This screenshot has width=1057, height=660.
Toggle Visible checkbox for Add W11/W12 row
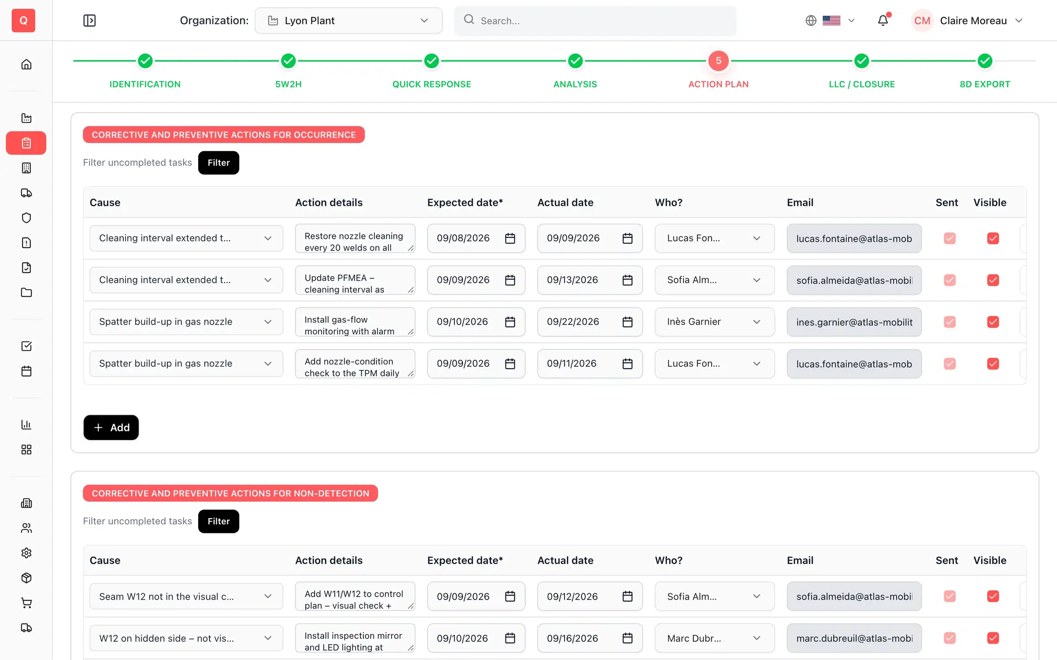tap(993, 596)
